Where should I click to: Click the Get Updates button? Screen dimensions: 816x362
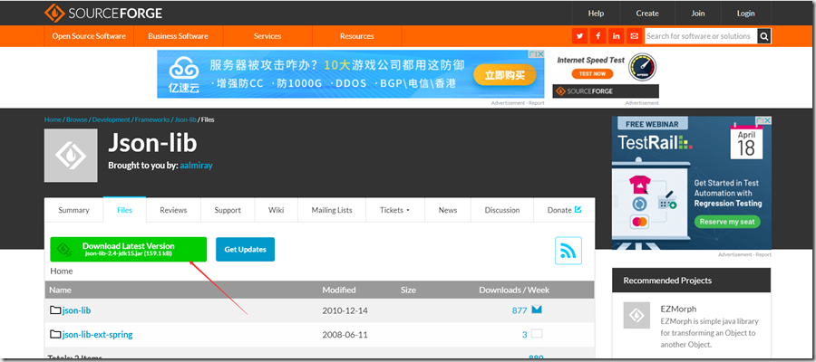(x=245, y=249)
